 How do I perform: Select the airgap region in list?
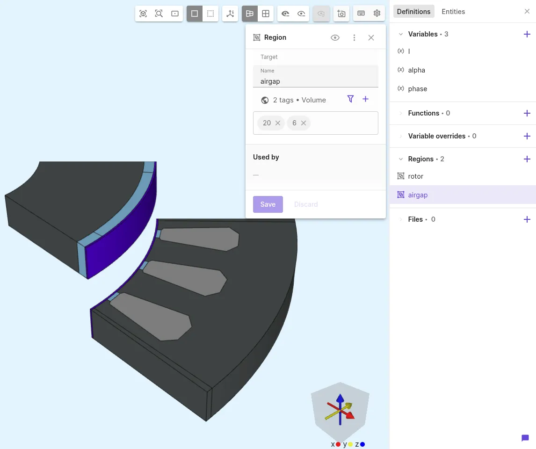point(463,195)
